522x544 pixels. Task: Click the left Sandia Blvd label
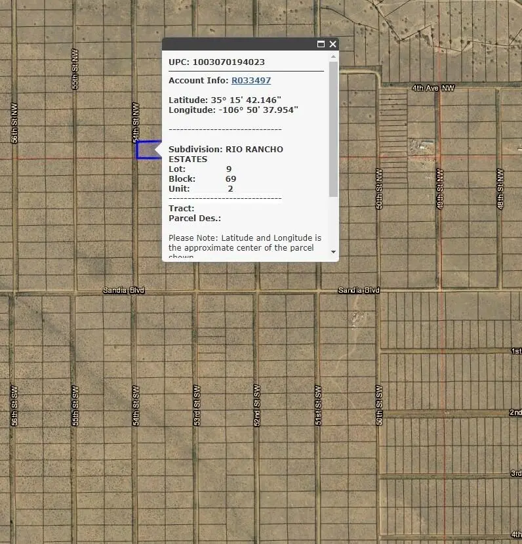pyautogui.click(x=123, y=290)
